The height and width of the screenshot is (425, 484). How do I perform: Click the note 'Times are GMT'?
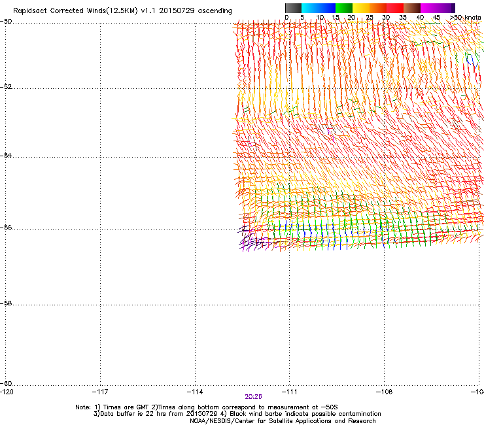click(126, 407)
